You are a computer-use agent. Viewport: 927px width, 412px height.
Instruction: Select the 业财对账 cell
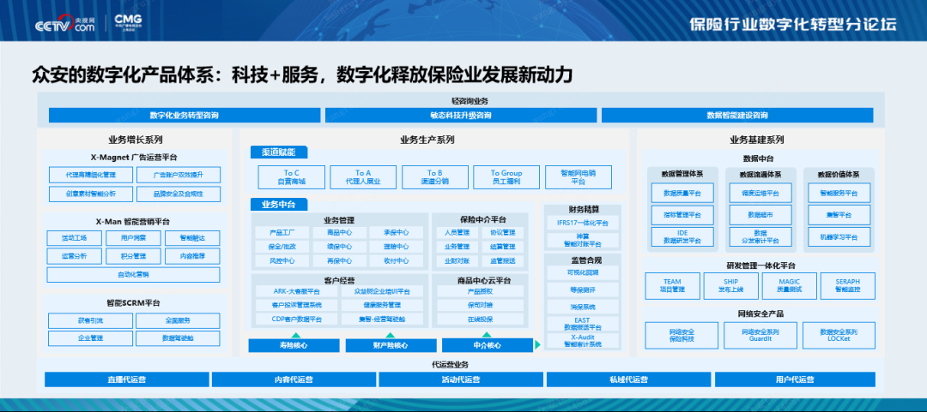(x=457, y=261)
